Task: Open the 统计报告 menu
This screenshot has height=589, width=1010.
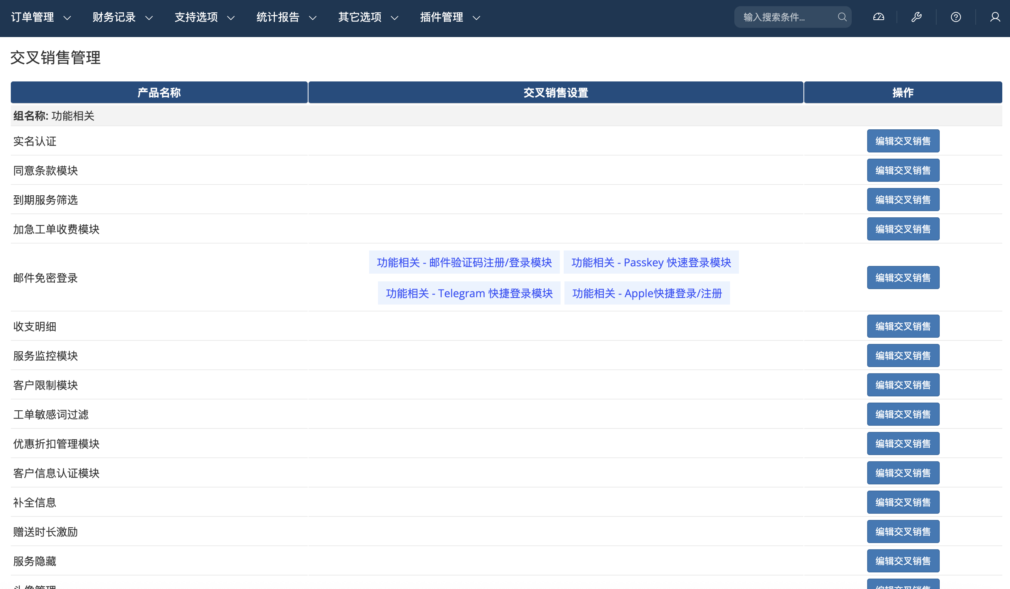Action: pos(286,17)
